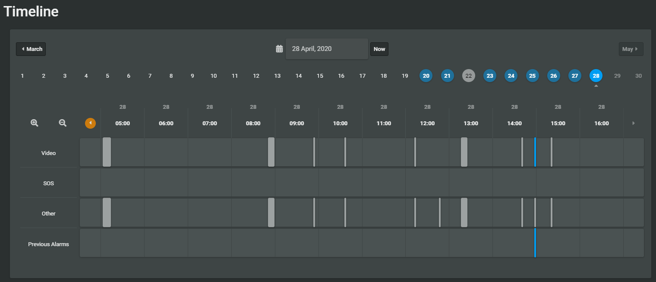The image size is (656, 282).
Task: Click the blue marker in Video row
Action: pyautogui.click(x=535, y=152)
